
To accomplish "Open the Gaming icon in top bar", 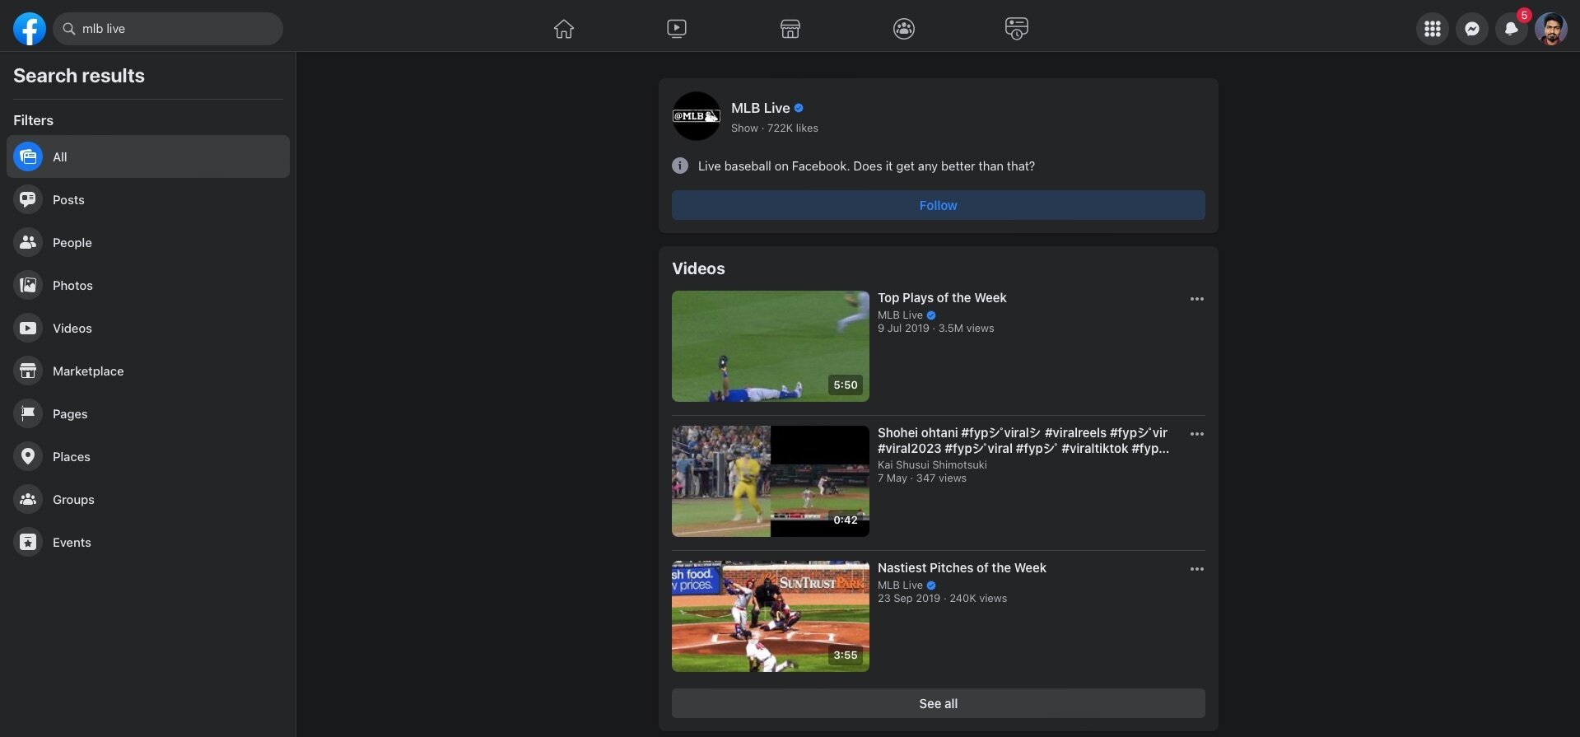I will coord(1017,29).
